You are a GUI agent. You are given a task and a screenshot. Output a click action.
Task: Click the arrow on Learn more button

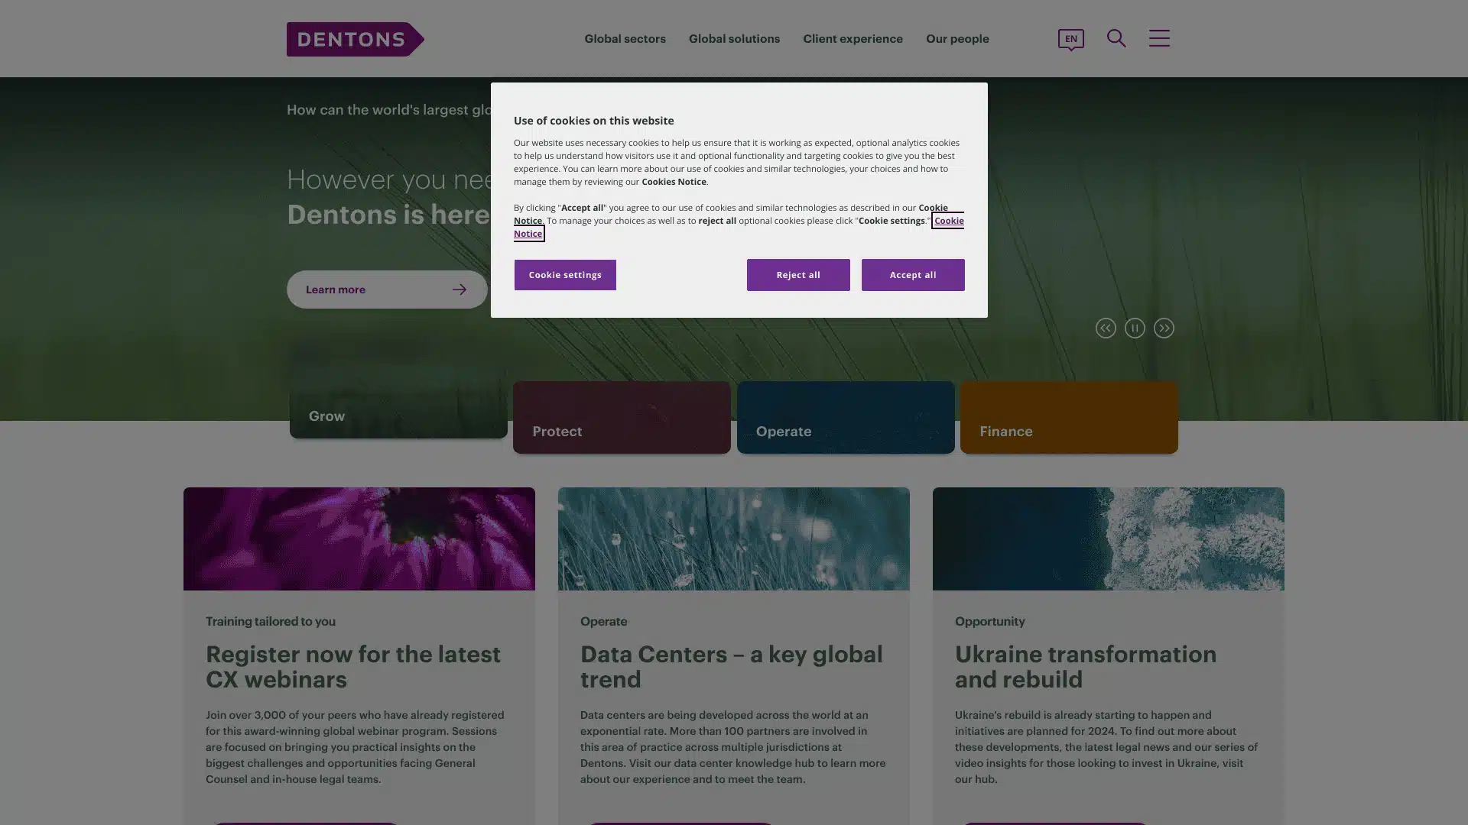click(x=459, y=290)
